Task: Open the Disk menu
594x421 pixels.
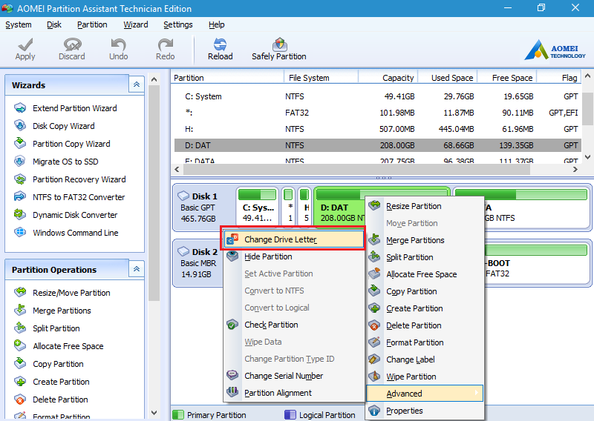Action: [54, 24]
